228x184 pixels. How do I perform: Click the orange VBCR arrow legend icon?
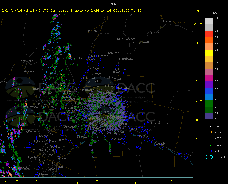tap(209, 132)
